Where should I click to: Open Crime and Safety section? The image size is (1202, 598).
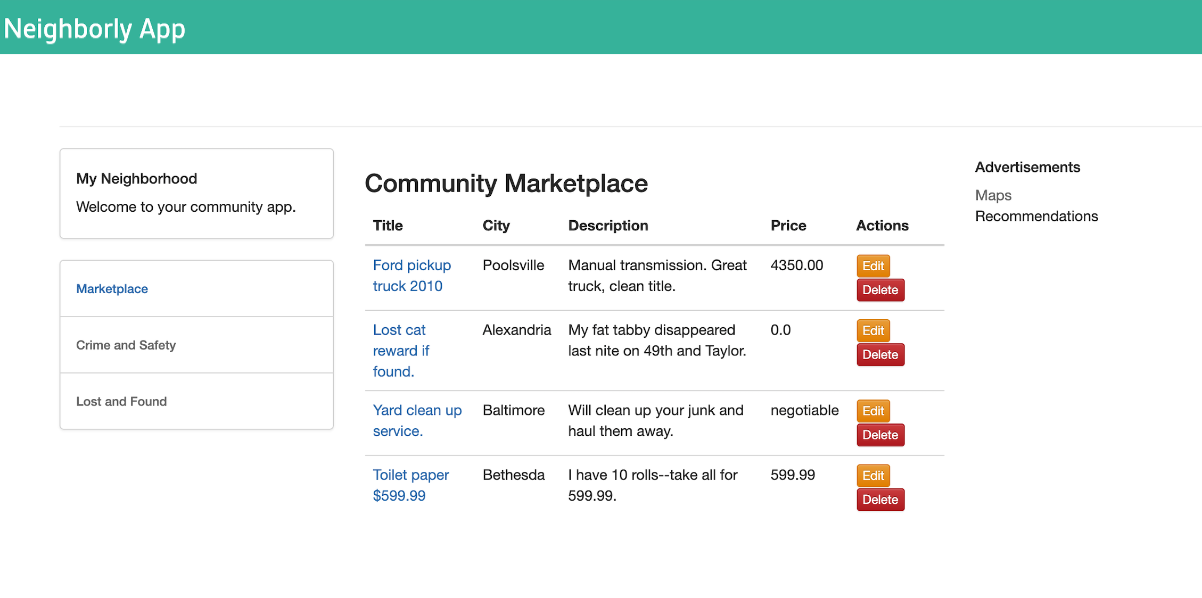pos(126,345)
